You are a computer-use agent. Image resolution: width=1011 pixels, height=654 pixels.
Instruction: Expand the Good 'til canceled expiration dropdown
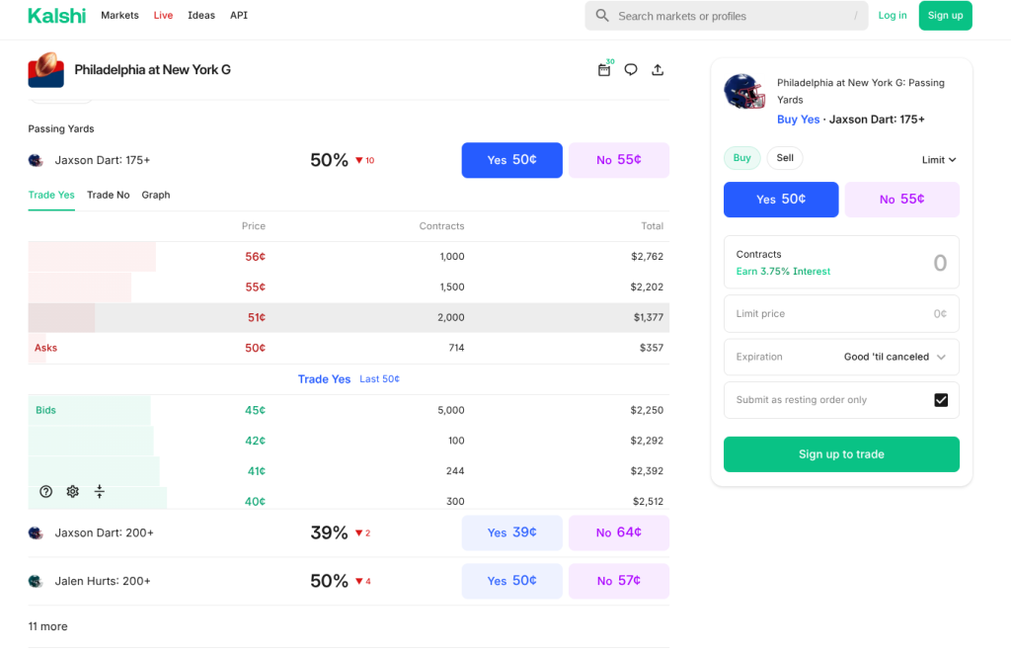(894, 357)
